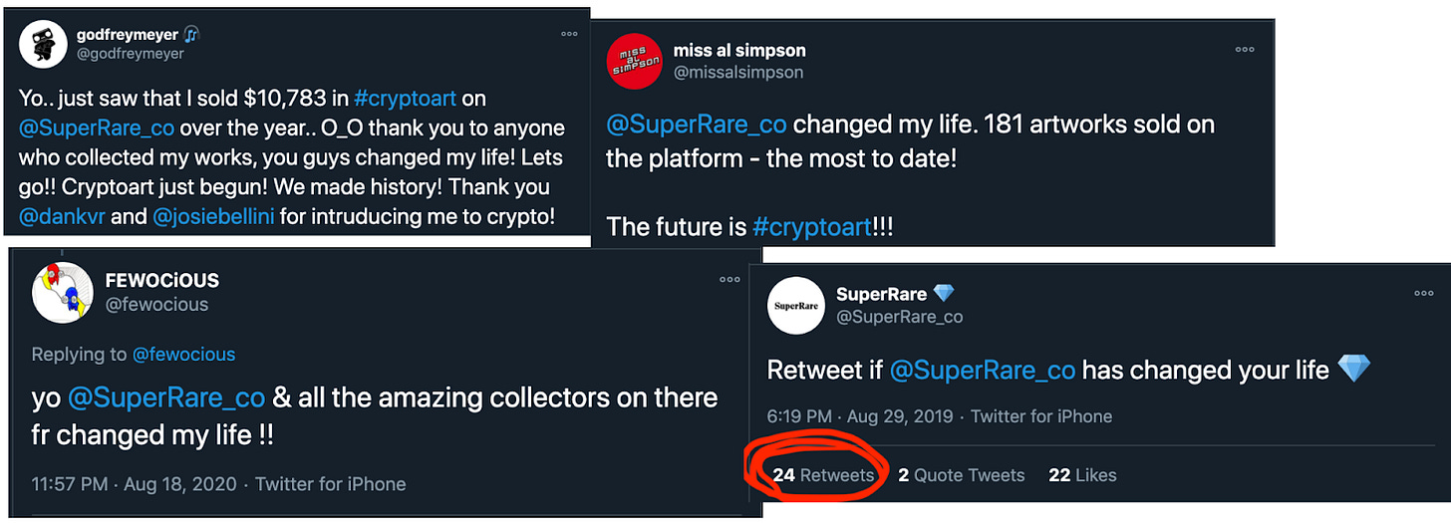
Task: View the 22 Likes list
Action: tap(1082, 475)
